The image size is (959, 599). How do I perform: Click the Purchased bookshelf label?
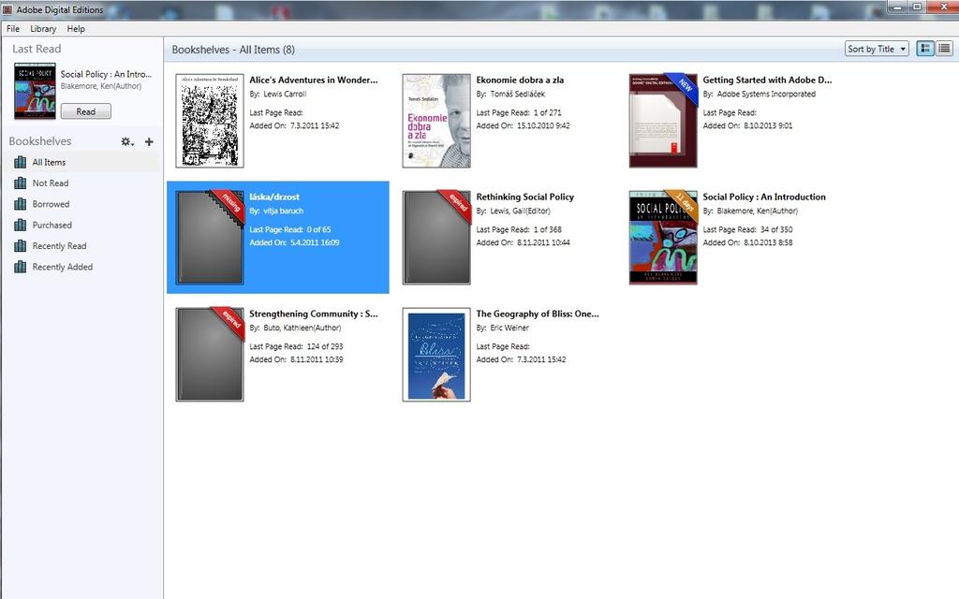(x=52, y=225)
